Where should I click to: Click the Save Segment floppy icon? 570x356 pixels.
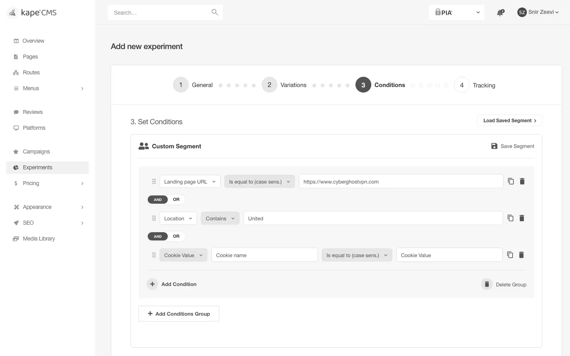494,146
